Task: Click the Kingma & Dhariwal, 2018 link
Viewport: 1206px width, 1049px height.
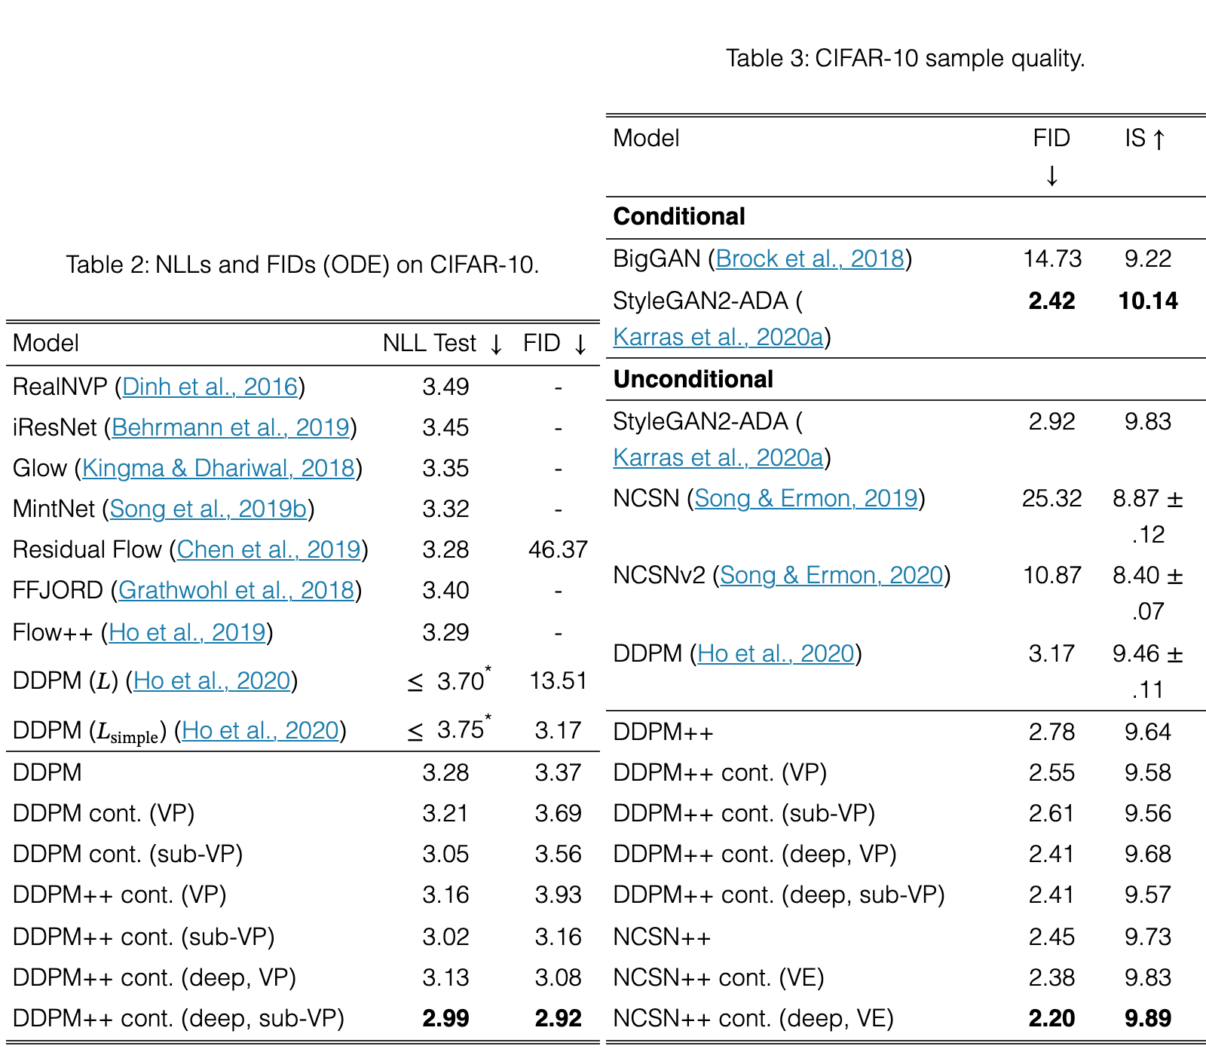Action: click(x=219, y=468)
